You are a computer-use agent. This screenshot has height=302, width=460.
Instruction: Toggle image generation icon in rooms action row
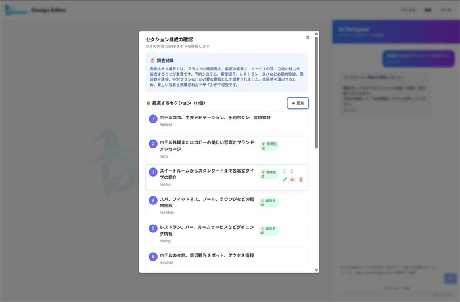click(292, 180)
